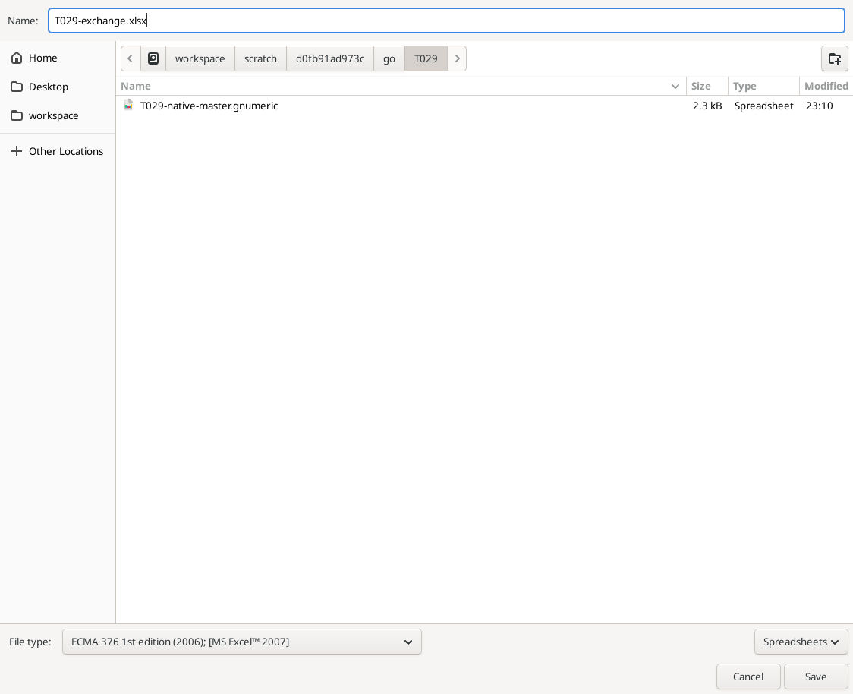Select T029-native-master.gnumeric file

(x=484, y=106)
